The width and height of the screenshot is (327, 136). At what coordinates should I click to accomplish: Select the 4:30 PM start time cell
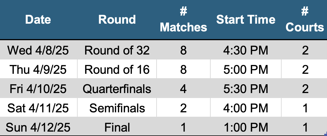click(x=246, y=50)
